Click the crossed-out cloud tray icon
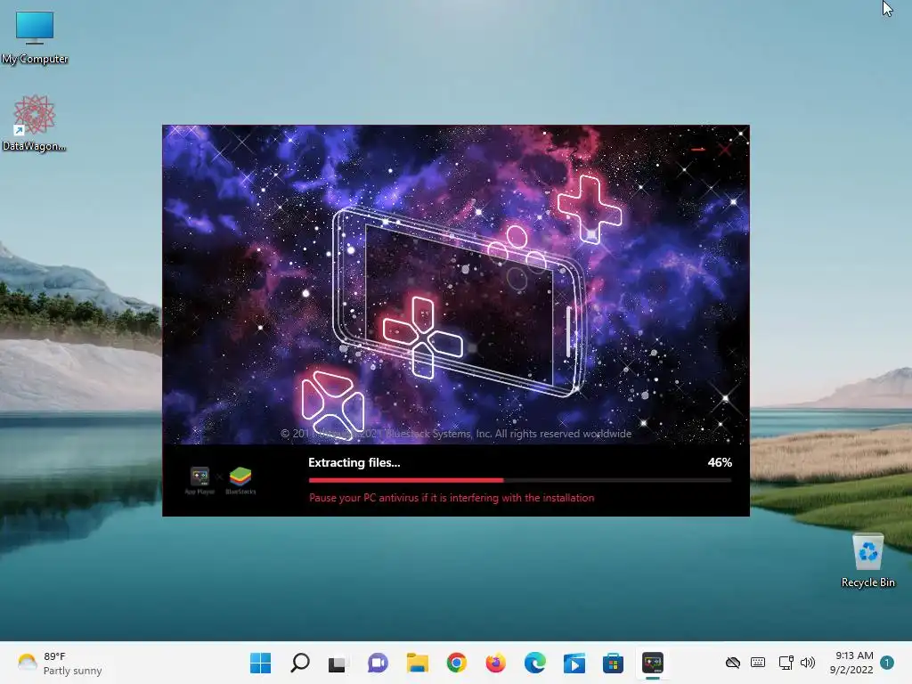This screenshot has height=684, width=912. pyautogui.click(x=733, y=663)
